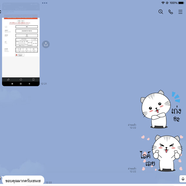The width and height of the screenshot is (186, 186).
Task: Tap the 12:21 timestamp below the image
Action: (x=44, y=84)
